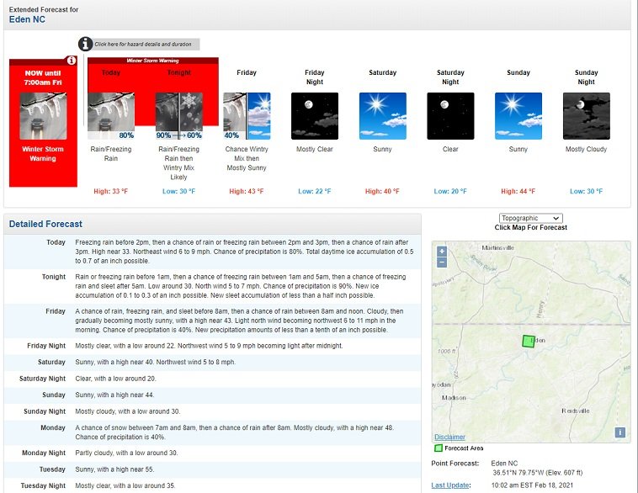Click Madison on the map
The width and height of the screenshot is (638, 493).
tap(454, 398)
